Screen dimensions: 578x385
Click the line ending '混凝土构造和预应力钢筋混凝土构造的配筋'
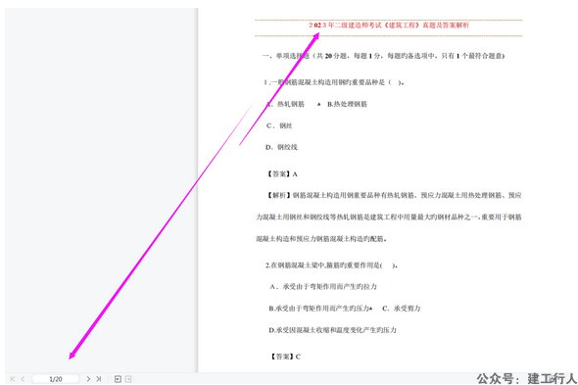[x=321, y=239]
